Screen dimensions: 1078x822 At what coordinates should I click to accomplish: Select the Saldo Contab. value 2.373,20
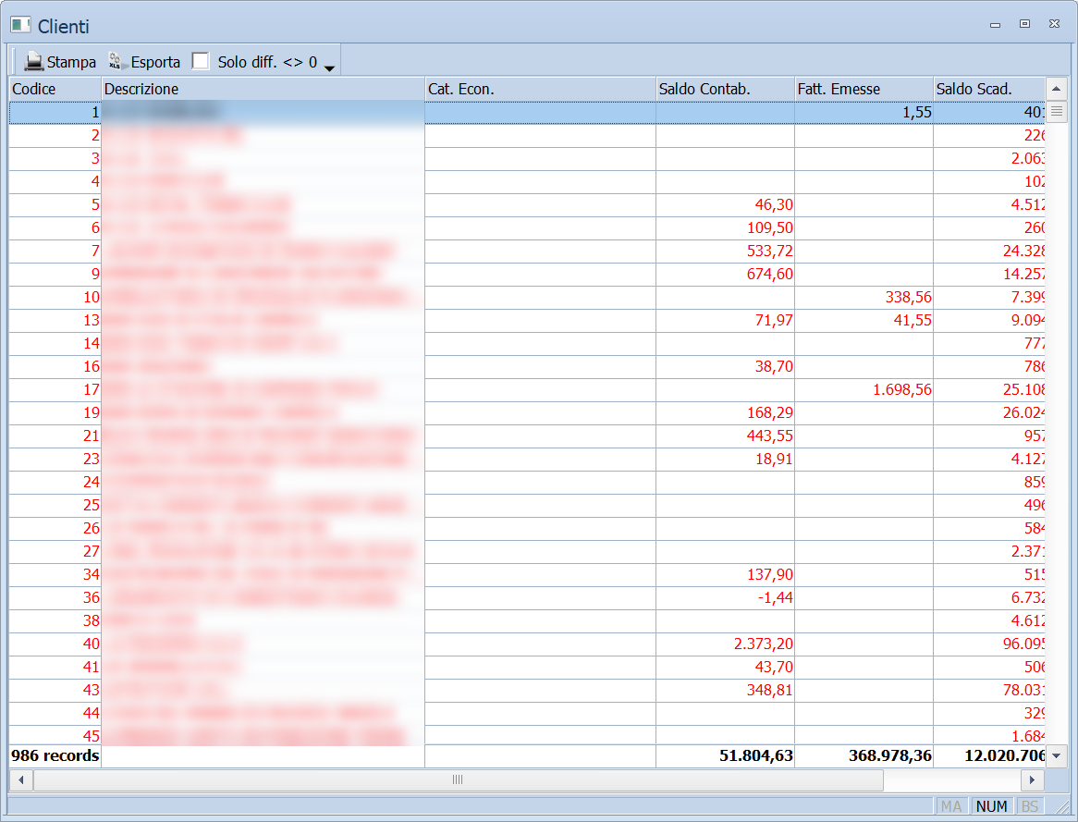click(763, 644)
